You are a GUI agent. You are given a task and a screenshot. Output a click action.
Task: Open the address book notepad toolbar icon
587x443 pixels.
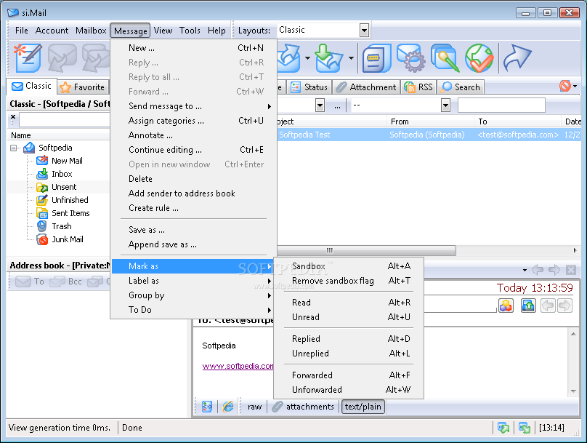[376, 58]
